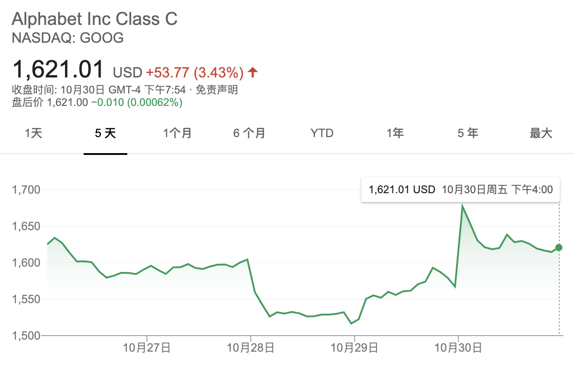
Task: Show the 1年 chart range
Action: click(x=395, y=133)
